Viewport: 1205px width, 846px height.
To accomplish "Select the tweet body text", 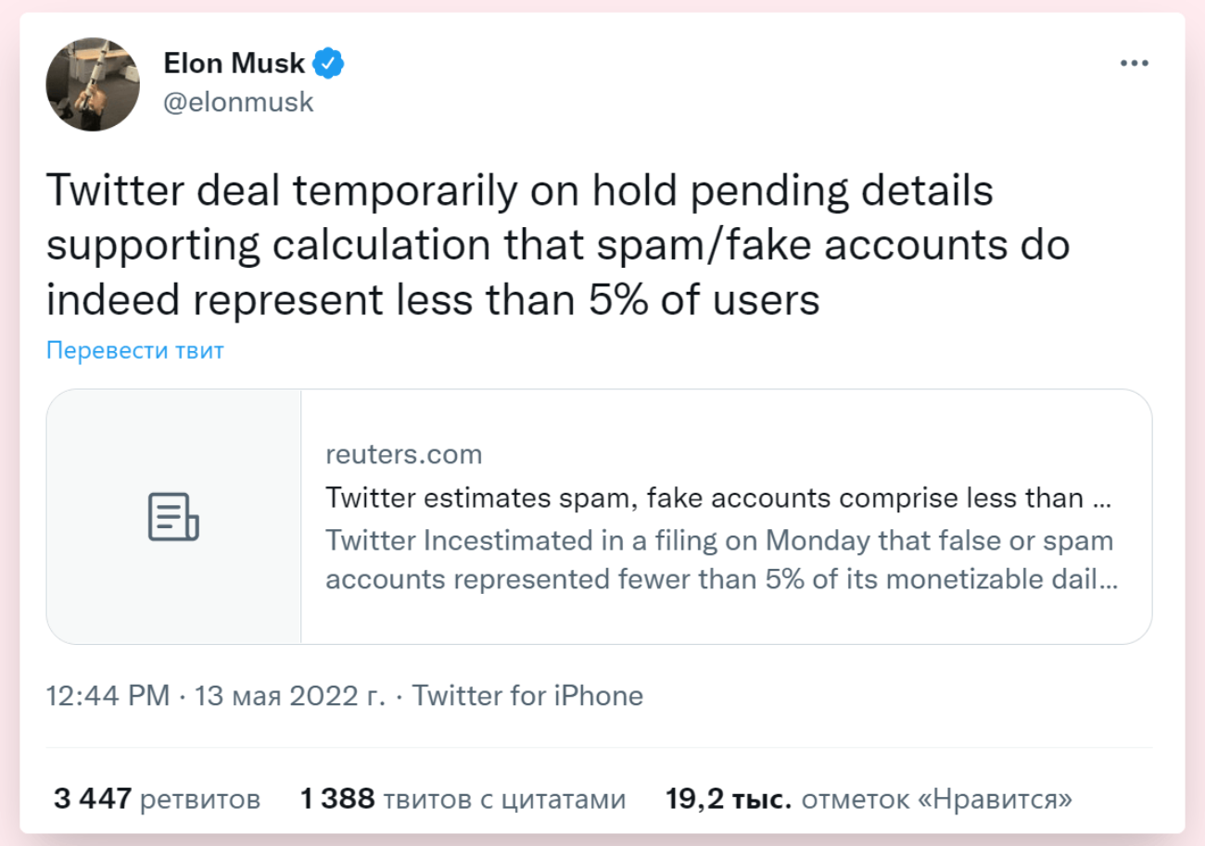I will tap(556, 244).
